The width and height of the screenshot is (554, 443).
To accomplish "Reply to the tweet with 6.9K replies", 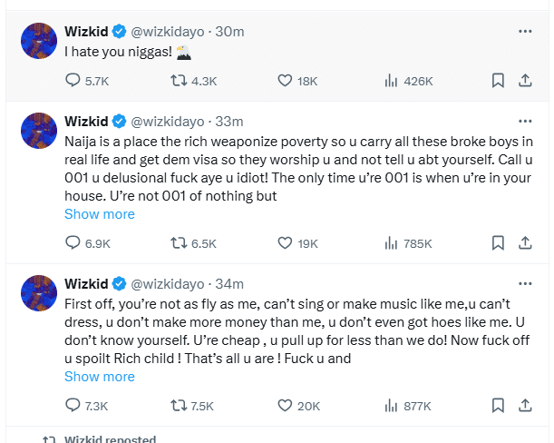I will click(x=73, y=243).
